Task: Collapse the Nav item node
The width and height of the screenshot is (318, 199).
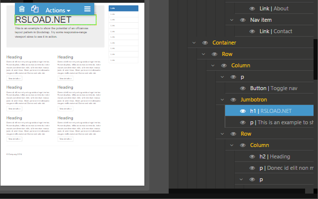Action: (232, 20)
